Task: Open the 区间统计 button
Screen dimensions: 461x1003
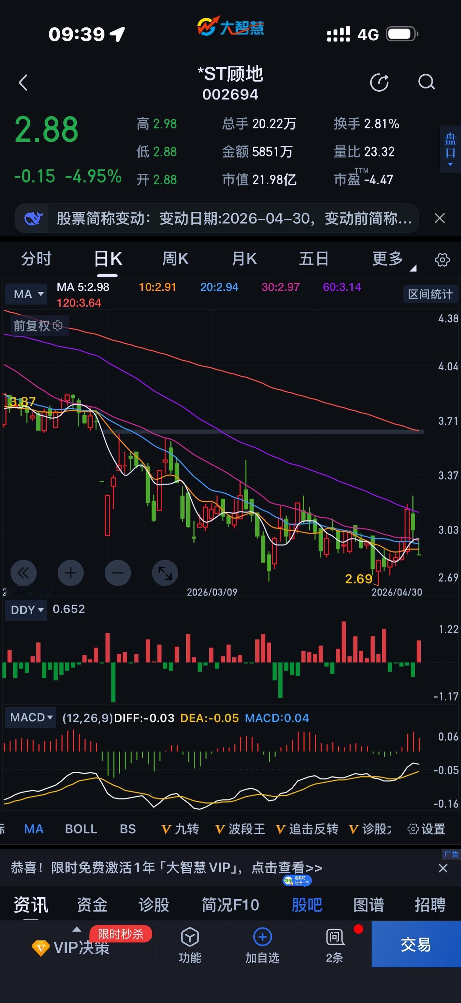Action: click(430, 294)
